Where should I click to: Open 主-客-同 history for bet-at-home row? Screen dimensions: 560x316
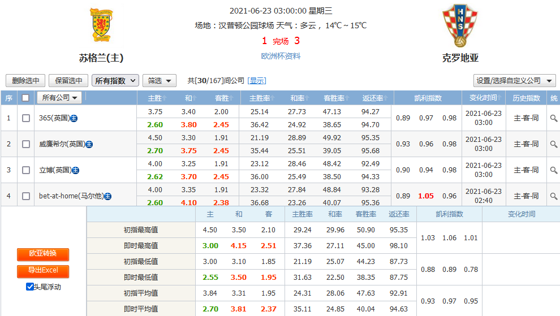pos(526,196)
